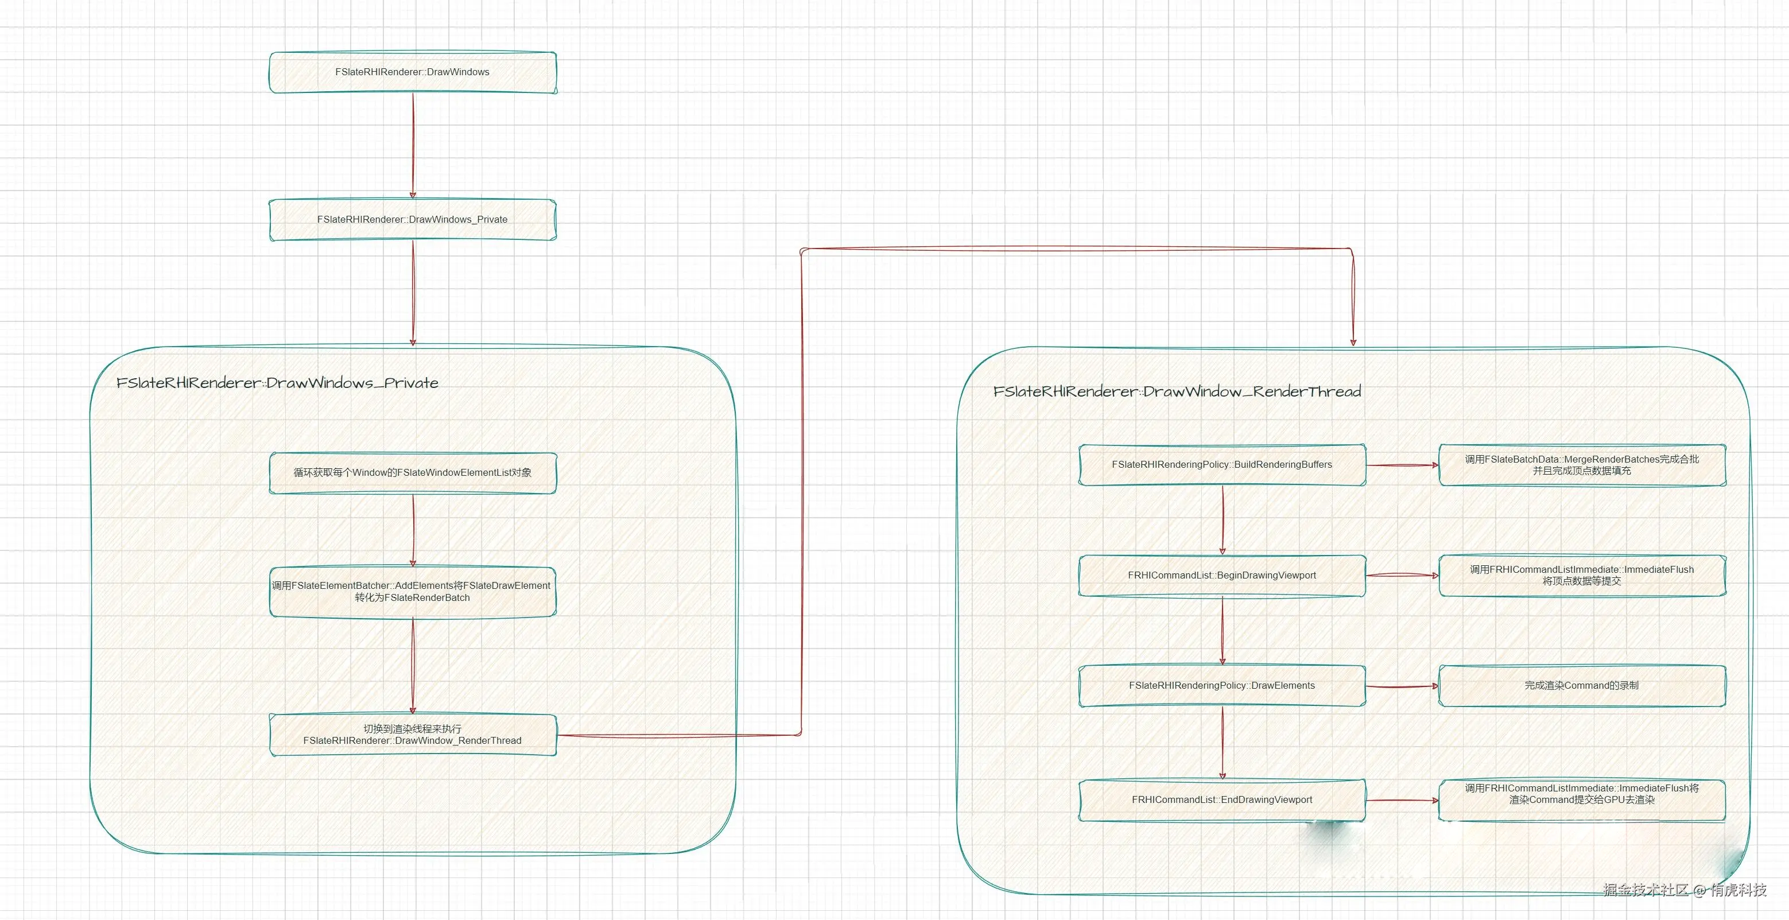Click the DrawWindow_RenderThread handwritten group title
The image size is (1789, 920).
point(1177,391)
